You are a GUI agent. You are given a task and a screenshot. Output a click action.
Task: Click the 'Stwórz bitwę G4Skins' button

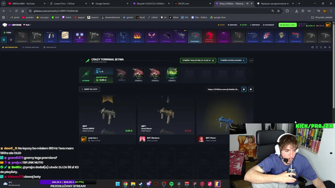point(232,60)
